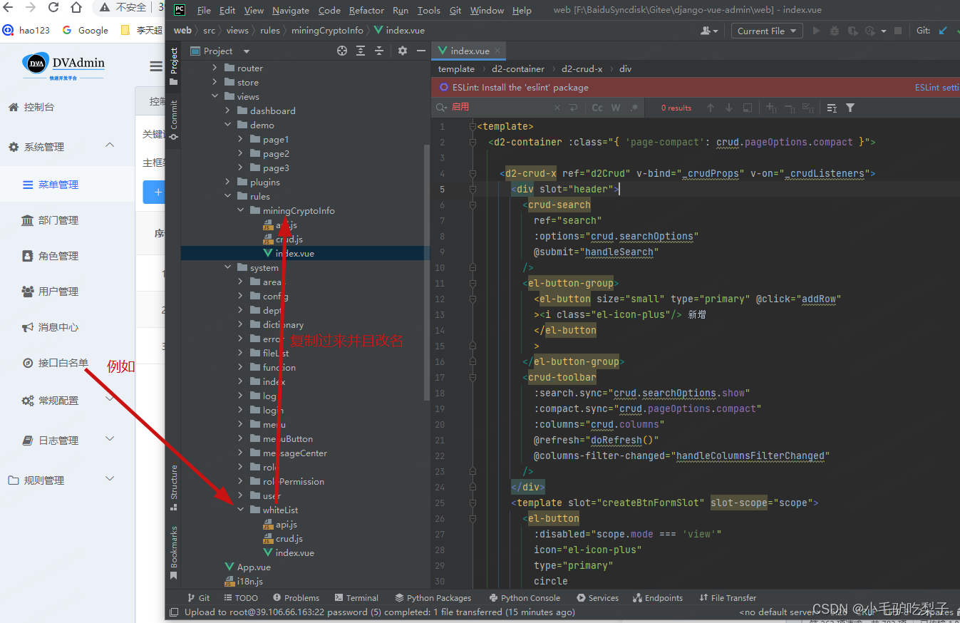Screen dimensions: 960x623
Task: Open the Bookmarks tool window
Action: pyautogui.click(x=173, y=552)
